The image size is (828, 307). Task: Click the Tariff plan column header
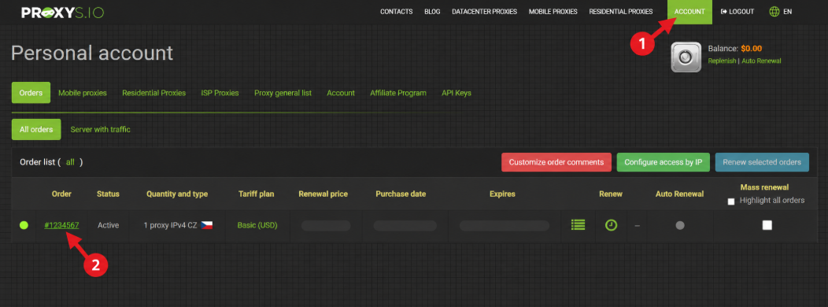point(256,194)
